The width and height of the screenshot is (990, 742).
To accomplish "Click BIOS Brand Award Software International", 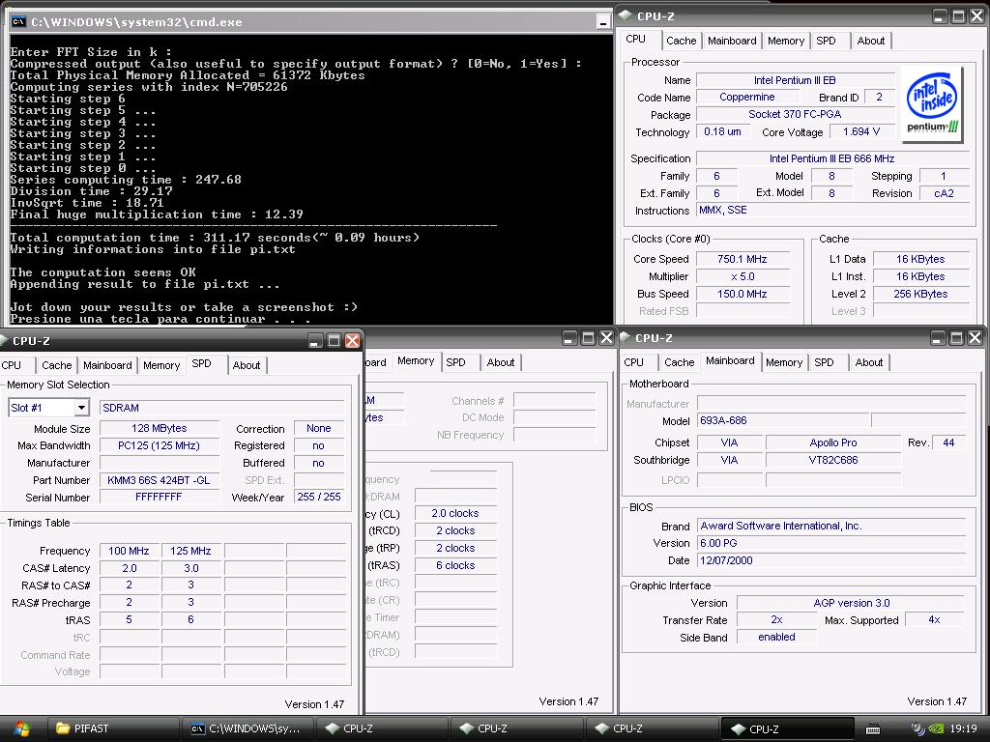I will click(x=830, y=526).
